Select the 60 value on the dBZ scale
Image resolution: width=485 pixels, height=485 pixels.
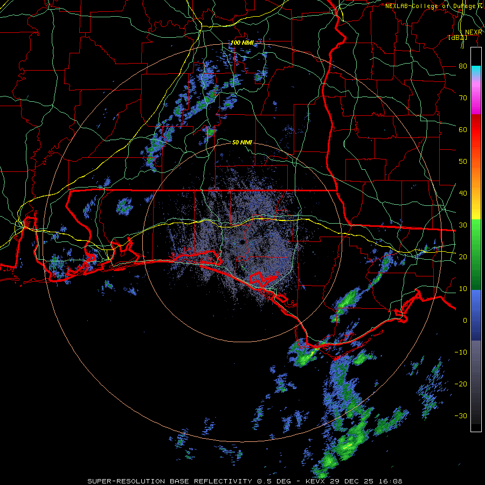pos(463,129)
